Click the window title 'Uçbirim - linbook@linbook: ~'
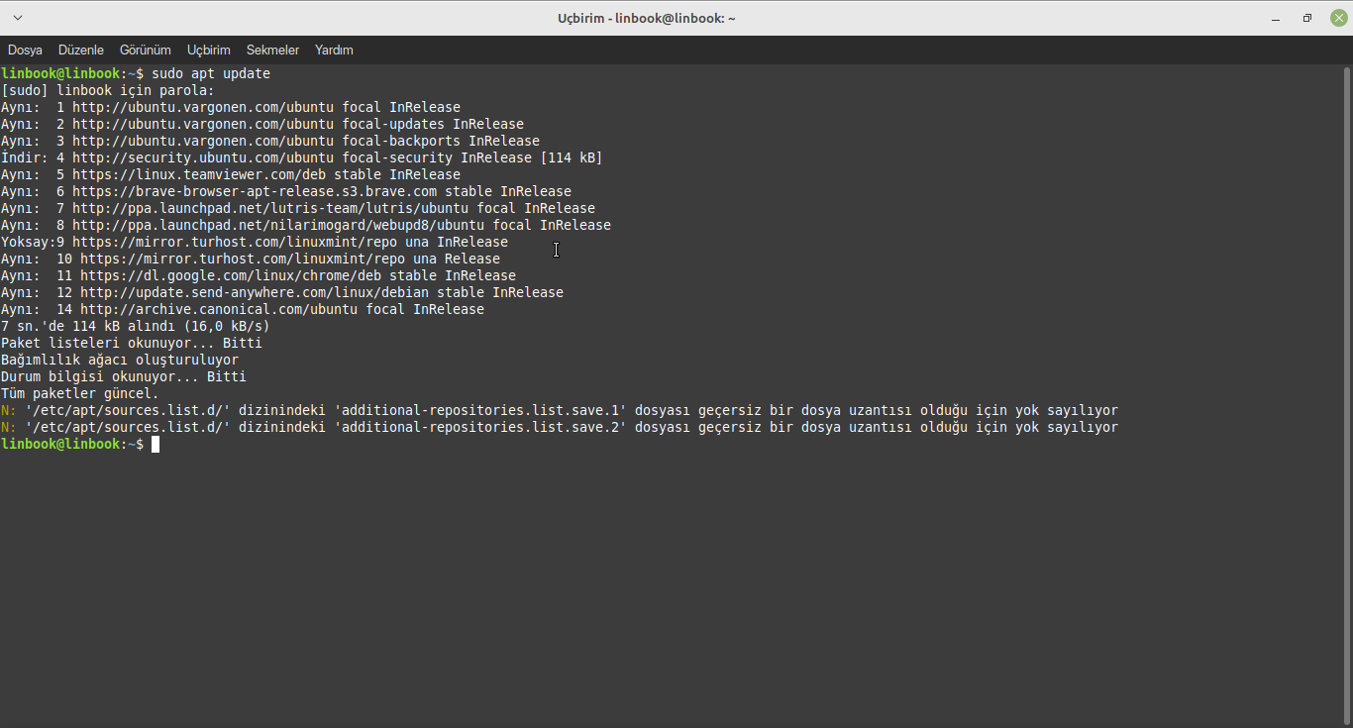This screenshot has width=1353, height=728. 647,18
